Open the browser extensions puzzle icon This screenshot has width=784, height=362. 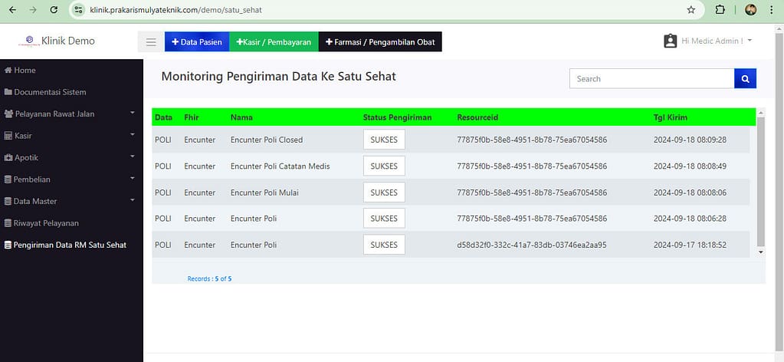(x=720, y=10)
